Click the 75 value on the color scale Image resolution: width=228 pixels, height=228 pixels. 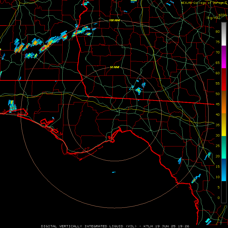pyautogui.click(x=218, y=42)
